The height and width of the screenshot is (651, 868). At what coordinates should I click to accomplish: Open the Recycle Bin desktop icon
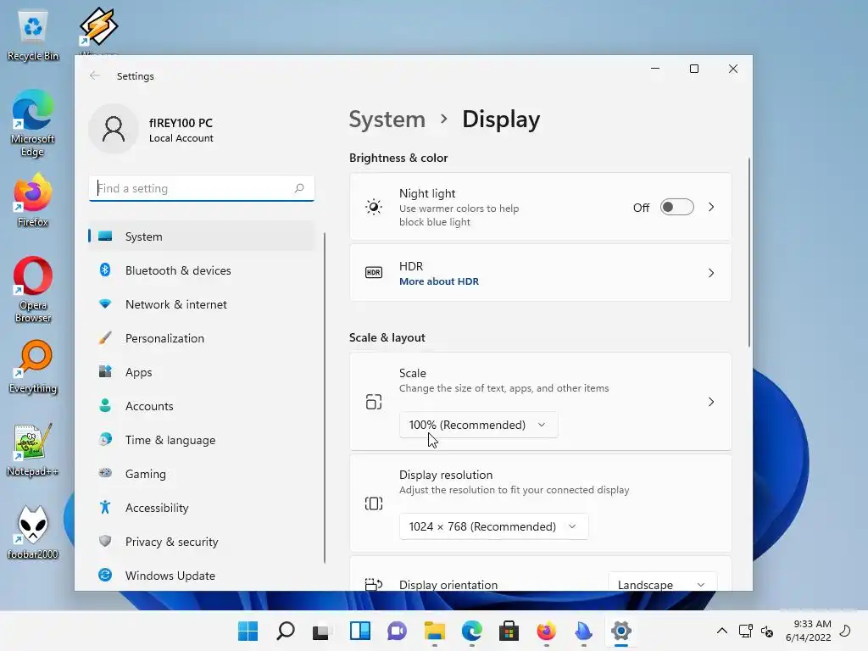pos(33,36)
